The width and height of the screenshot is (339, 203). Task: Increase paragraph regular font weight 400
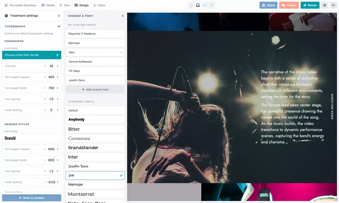pos(58,77)
